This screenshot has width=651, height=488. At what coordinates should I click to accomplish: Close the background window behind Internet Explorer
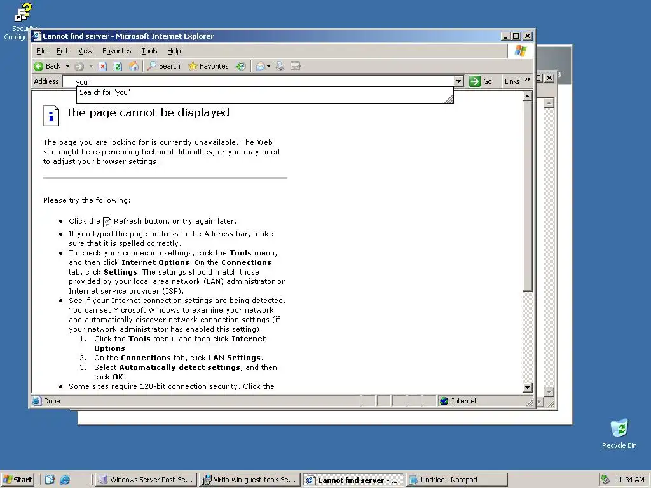[549, 78]
